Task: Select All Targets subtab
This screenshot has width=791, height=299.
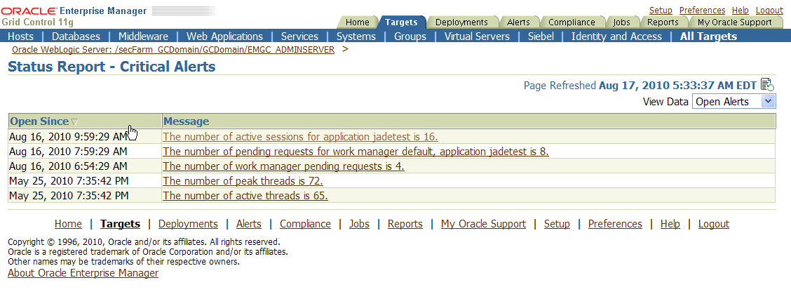Action: (x=708, y=36)
